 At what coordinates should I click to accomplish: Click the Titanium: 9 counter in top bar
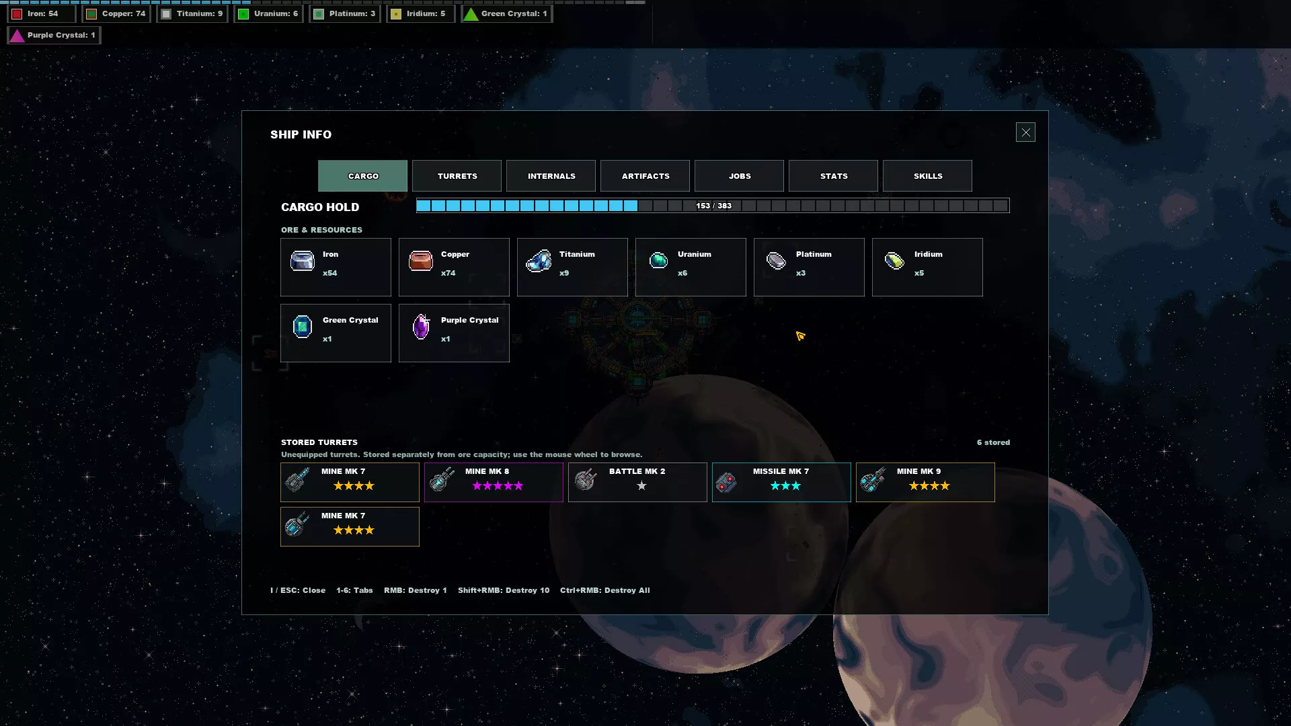[192, 13]
